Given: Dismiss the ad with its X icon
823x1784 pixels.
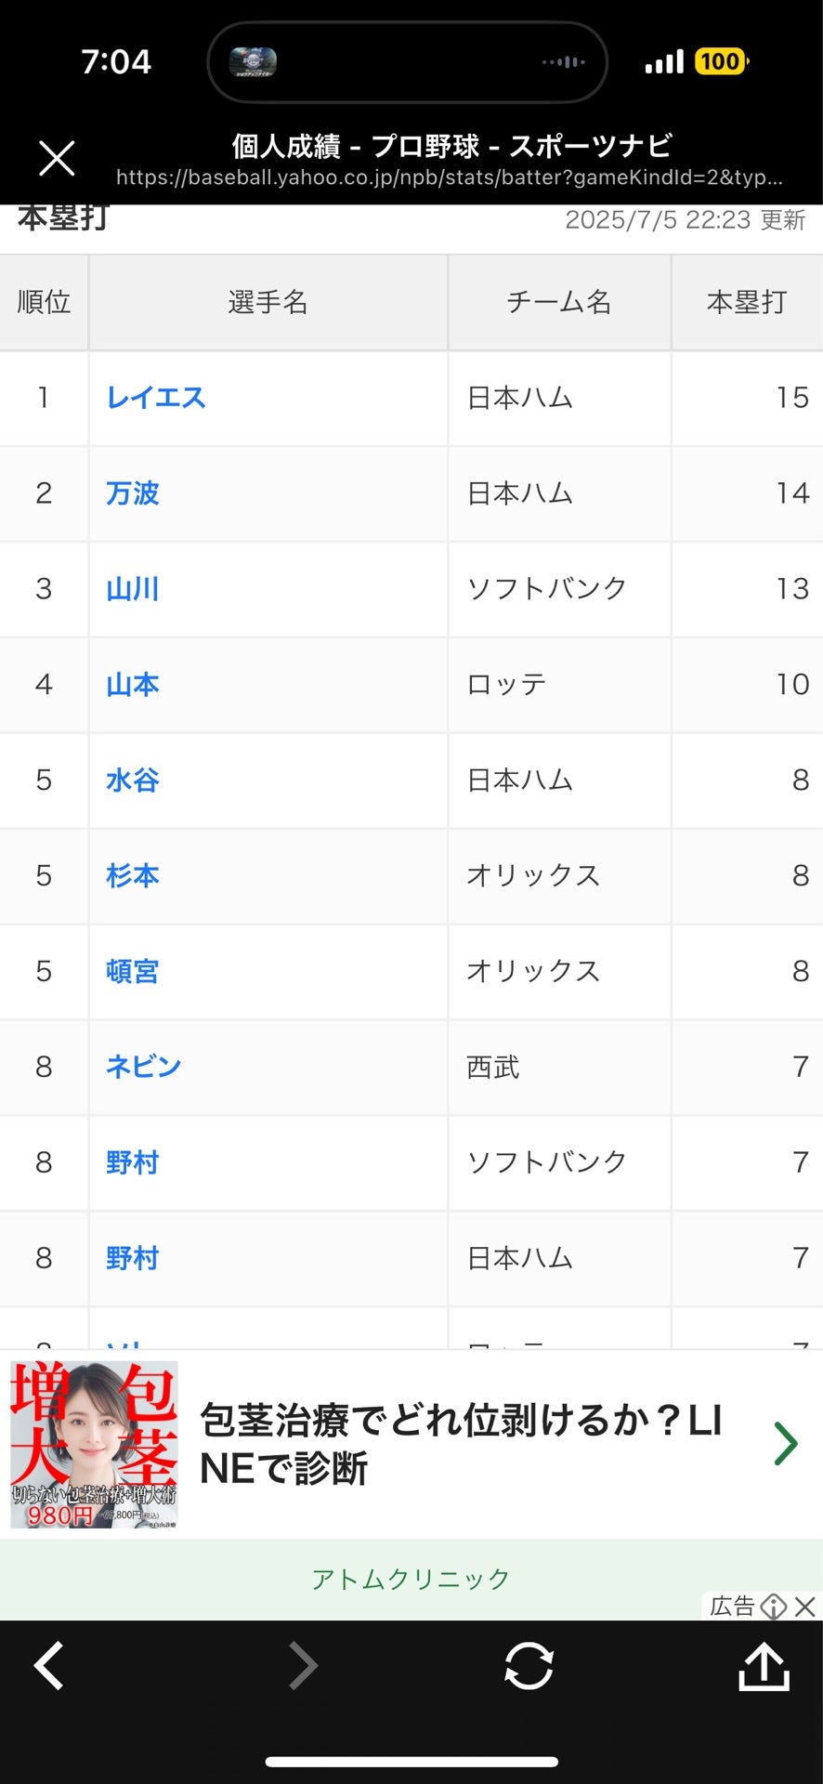Looking at the screenshot, I should [805, 1607].
